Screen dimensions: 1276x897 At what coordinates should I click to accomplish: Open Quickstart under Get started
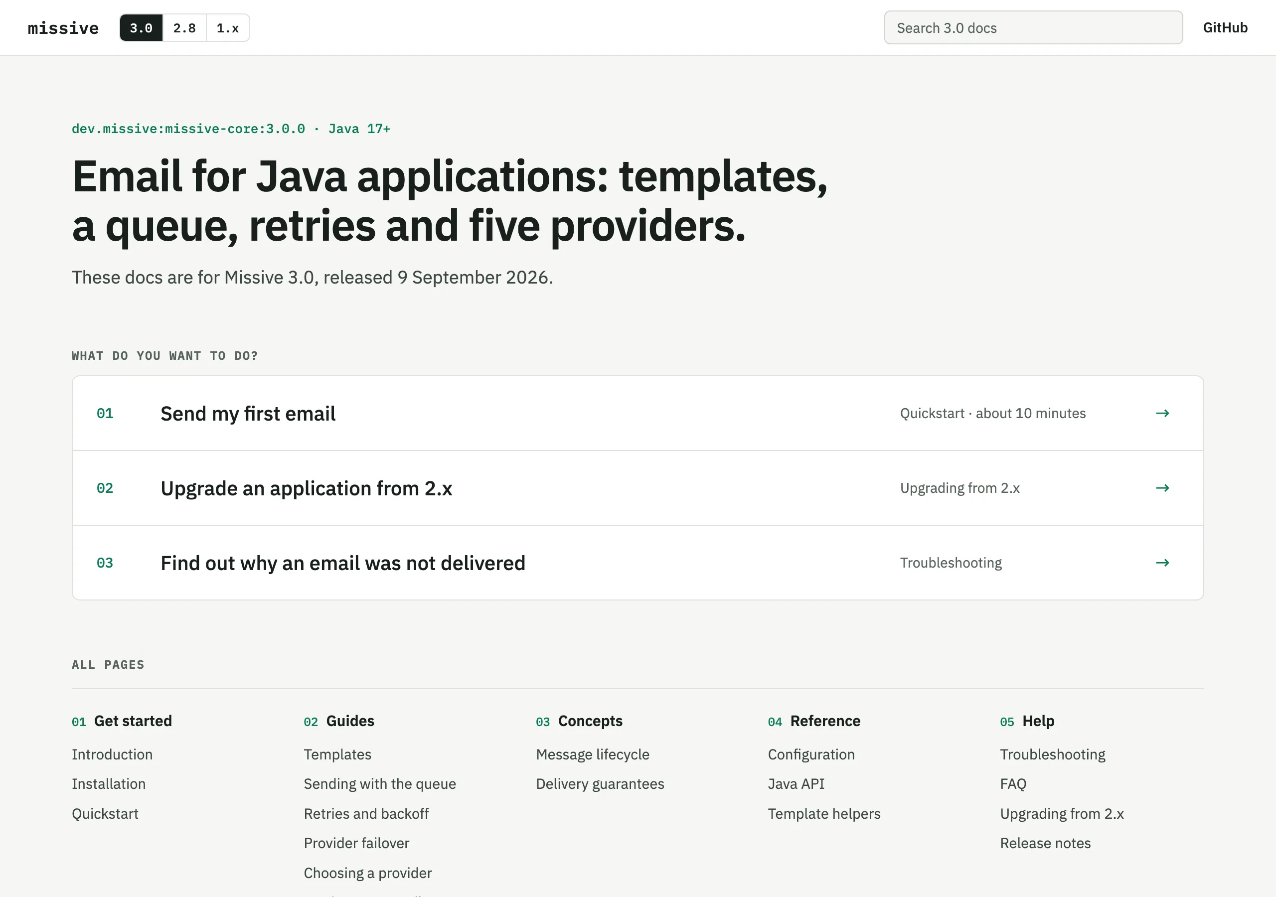(105, 814)
